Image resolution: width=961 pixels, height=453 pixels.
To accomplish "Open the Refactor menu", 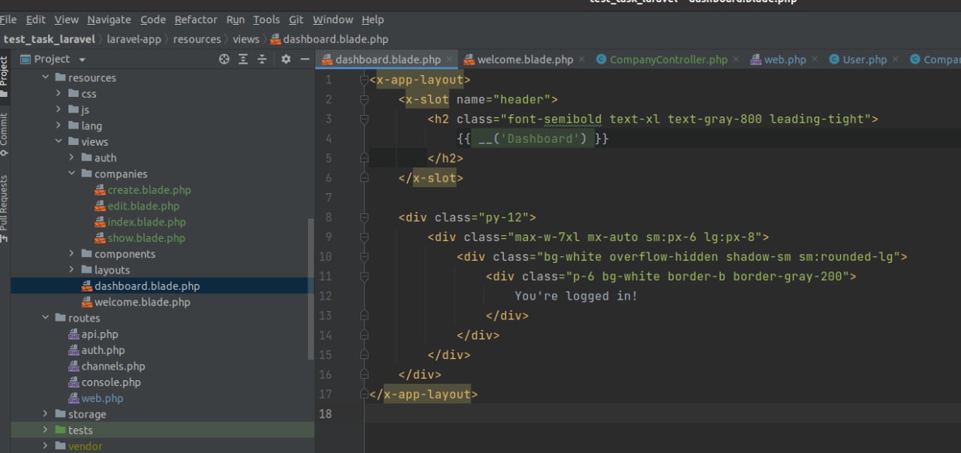I will pyautogui.click(x=195, y=20).
